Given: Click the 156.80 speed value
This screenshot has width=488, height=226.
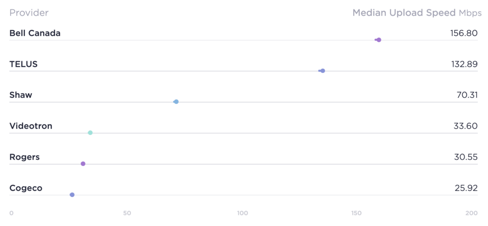Looking at the screenshot, I should 464,33.
